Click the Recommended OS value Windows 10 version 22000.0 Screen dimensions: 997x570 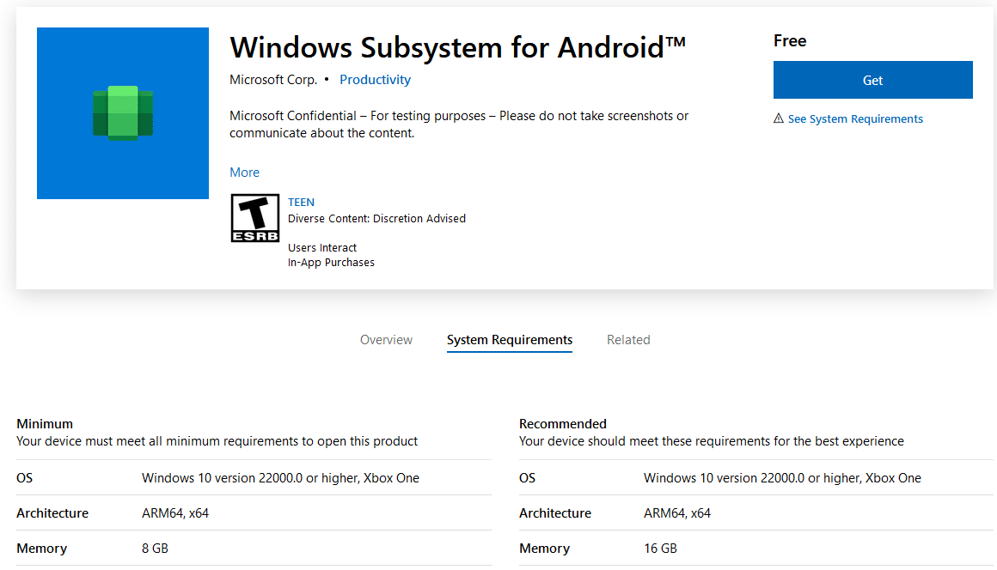coord(782,478)
